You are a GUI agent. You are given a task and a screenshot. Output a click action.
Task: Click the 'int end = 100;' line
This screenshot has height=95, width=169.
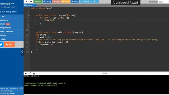click(x=44, y=37)
